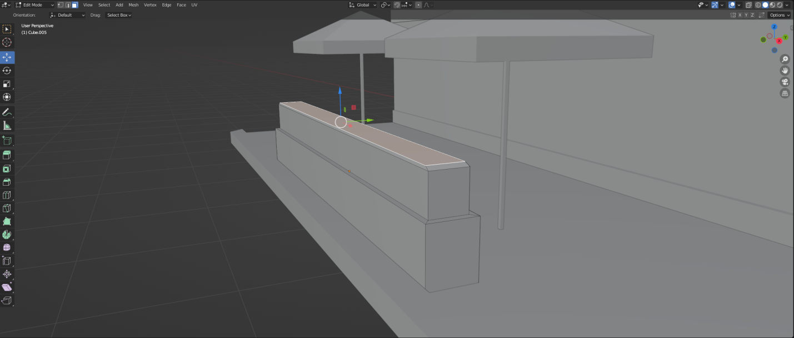
Task: Open the Select menu
Action: tap(104, 5)
